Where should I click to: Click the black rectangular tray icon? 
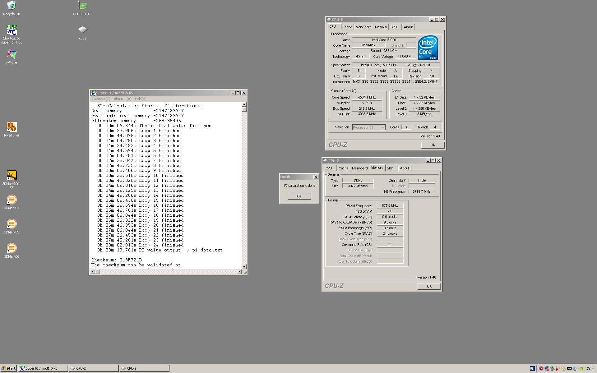click(x=569, y=369)
